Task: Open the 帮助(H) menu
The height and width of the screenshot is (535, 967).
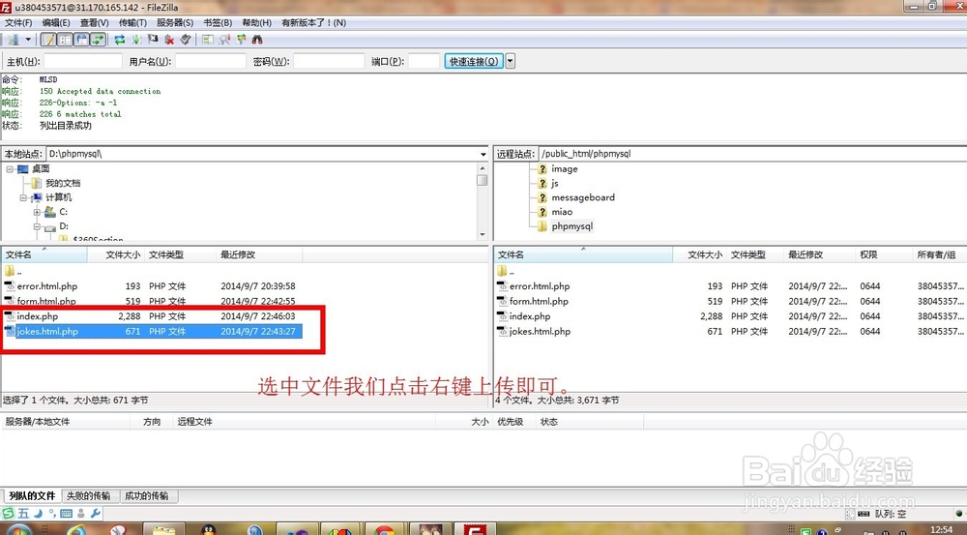Action: (256, 23)
